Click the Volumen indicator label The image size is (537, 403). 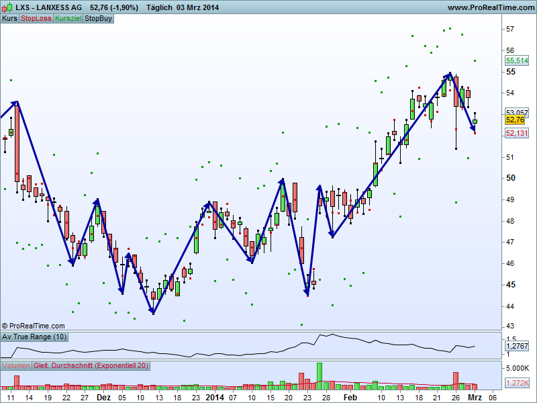tap(16, 366)
